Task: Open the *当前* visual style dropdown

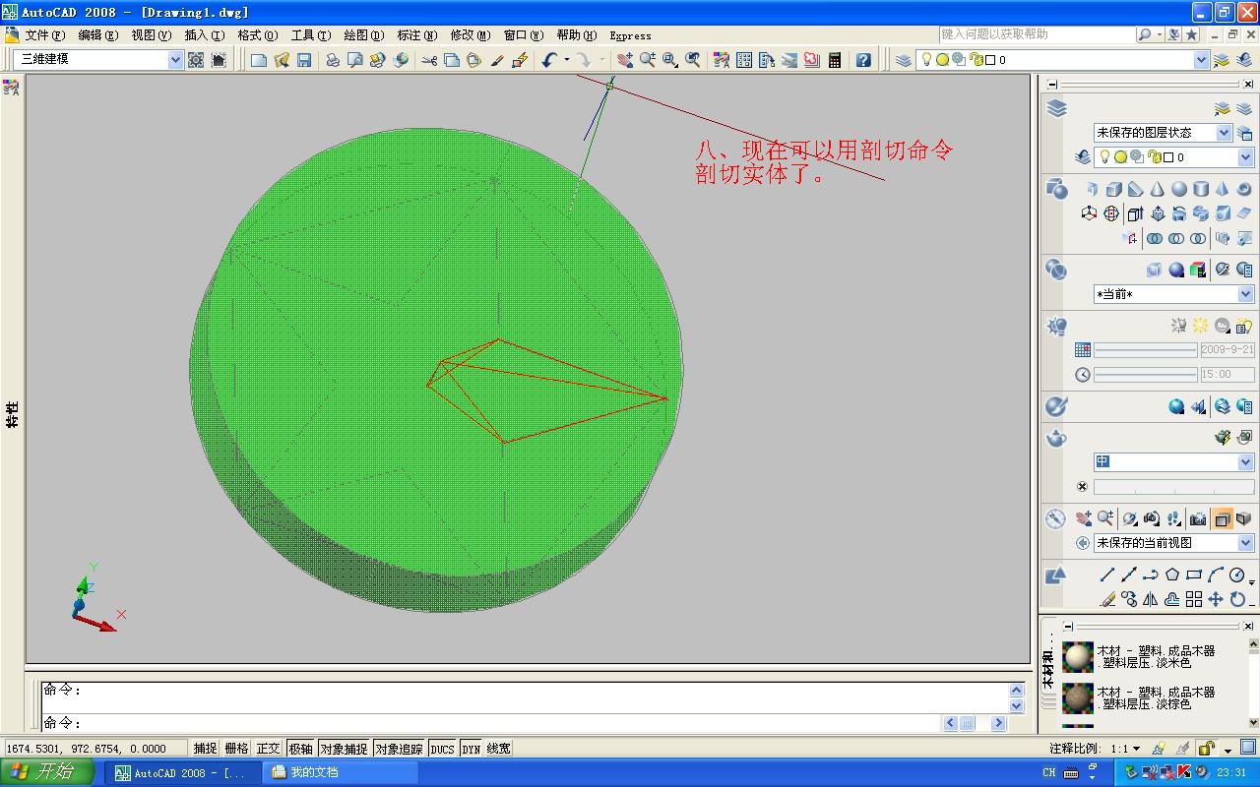Action: click(x=1245, y=294)
